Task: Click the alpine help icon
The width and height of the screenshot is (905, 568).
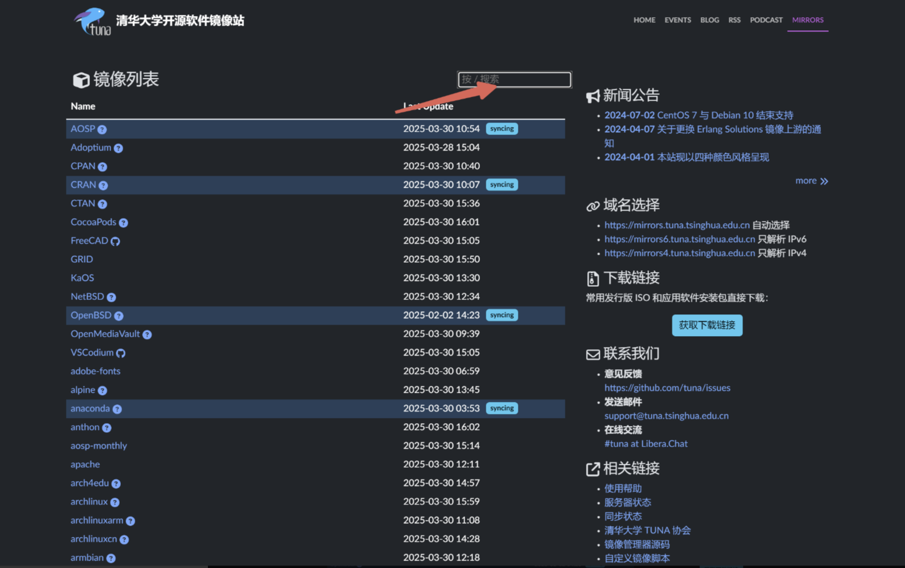Action: click(x=102, y=391)
